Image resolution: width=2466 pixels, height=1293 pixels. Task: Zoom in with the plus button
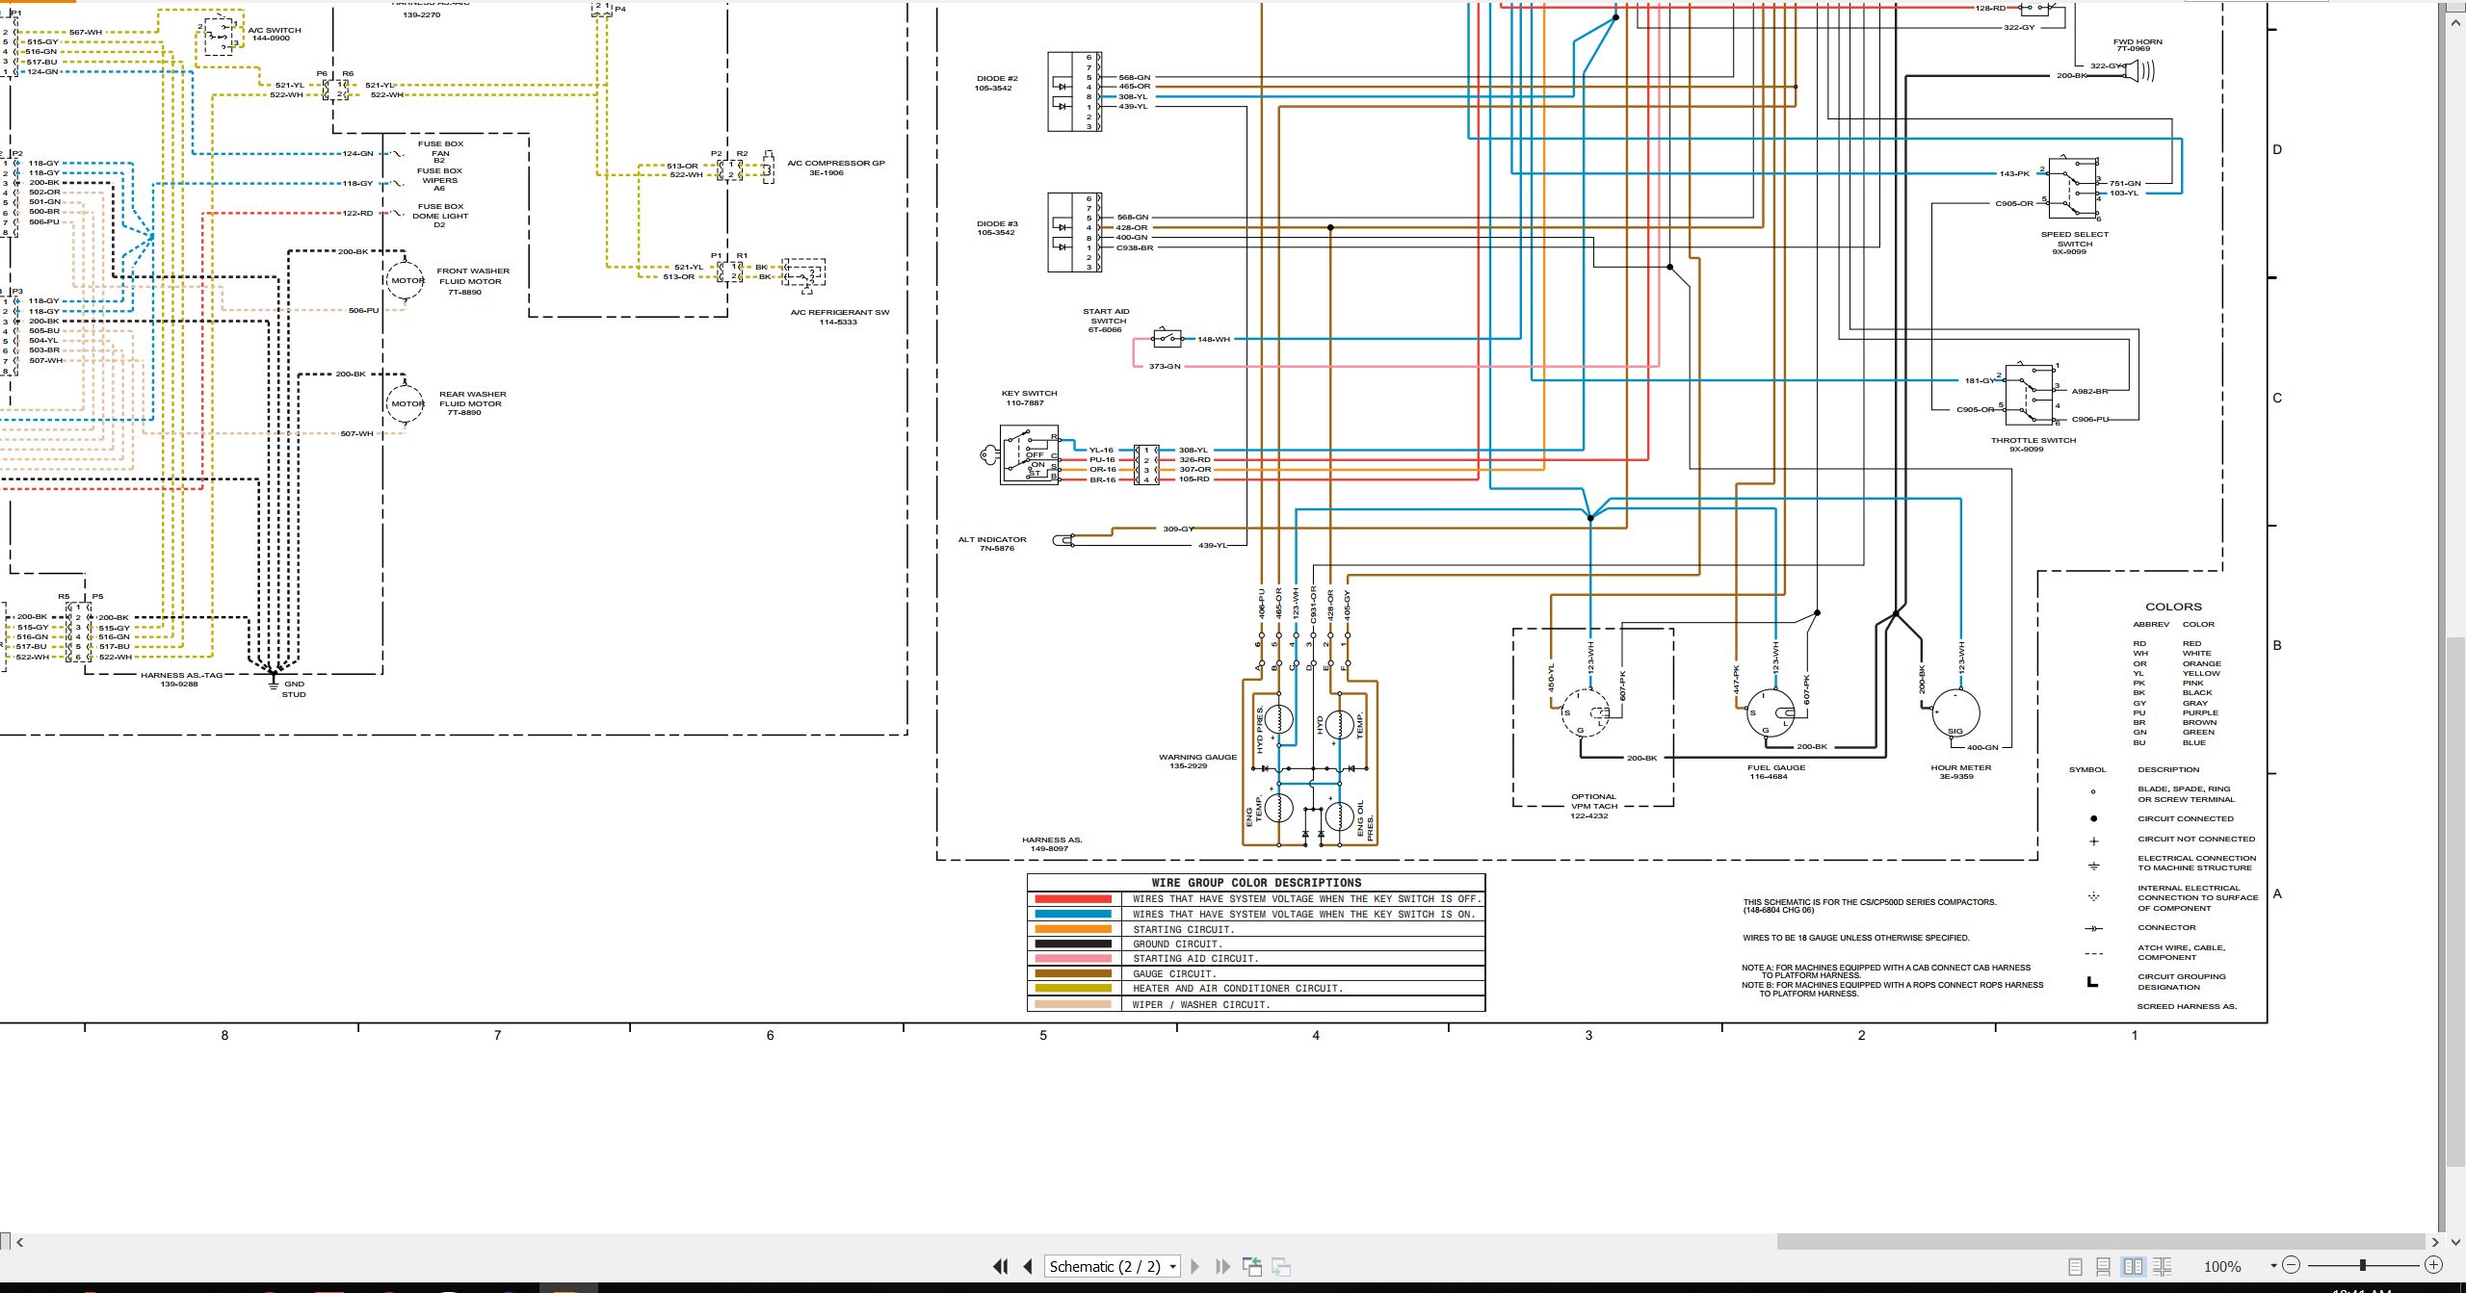2433,1265
